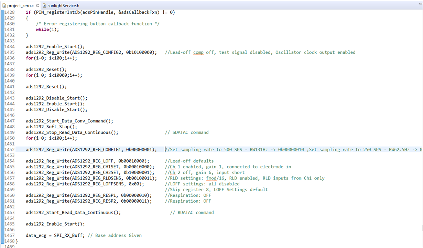Click the '// SDATAC command' comment
The image size is (423, 248).
click(x=187, y=132)
